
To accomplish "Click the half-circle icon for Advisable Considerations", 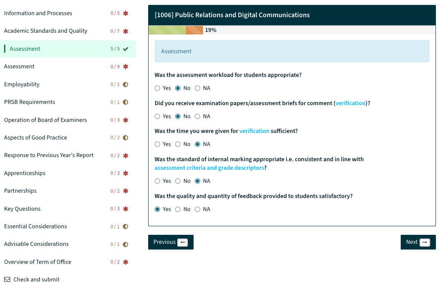I will point(126,244).
